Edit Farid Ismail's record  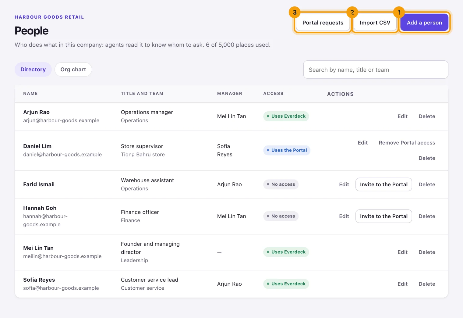click(x=344, y=184)
